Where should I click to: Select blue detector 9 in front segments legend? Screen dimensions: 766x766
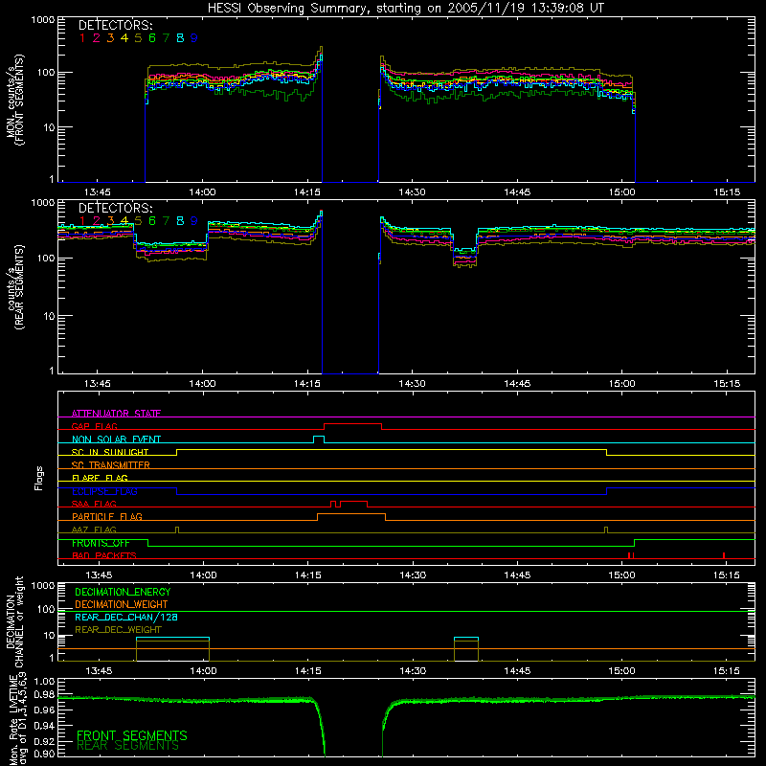click(x=194, y=38)
